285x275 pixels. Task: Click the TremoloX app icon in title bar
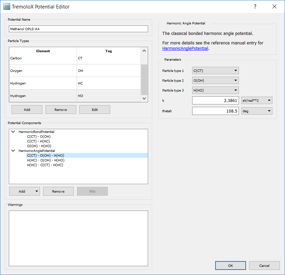7,7
